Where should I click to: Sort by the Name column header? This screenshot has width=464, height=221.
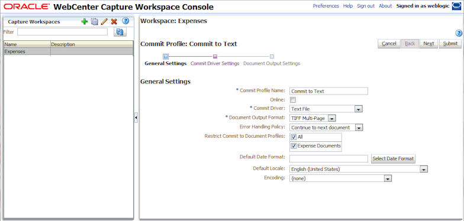tap(27, 44)
